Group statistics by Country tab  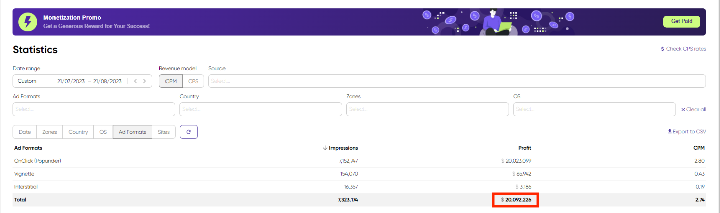tap(78, 132)
